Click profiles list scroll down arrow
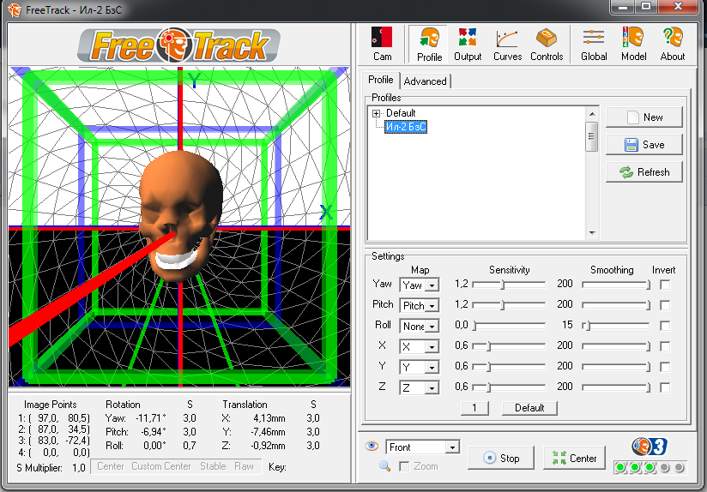The image size is (707, 492). [591, 233]
